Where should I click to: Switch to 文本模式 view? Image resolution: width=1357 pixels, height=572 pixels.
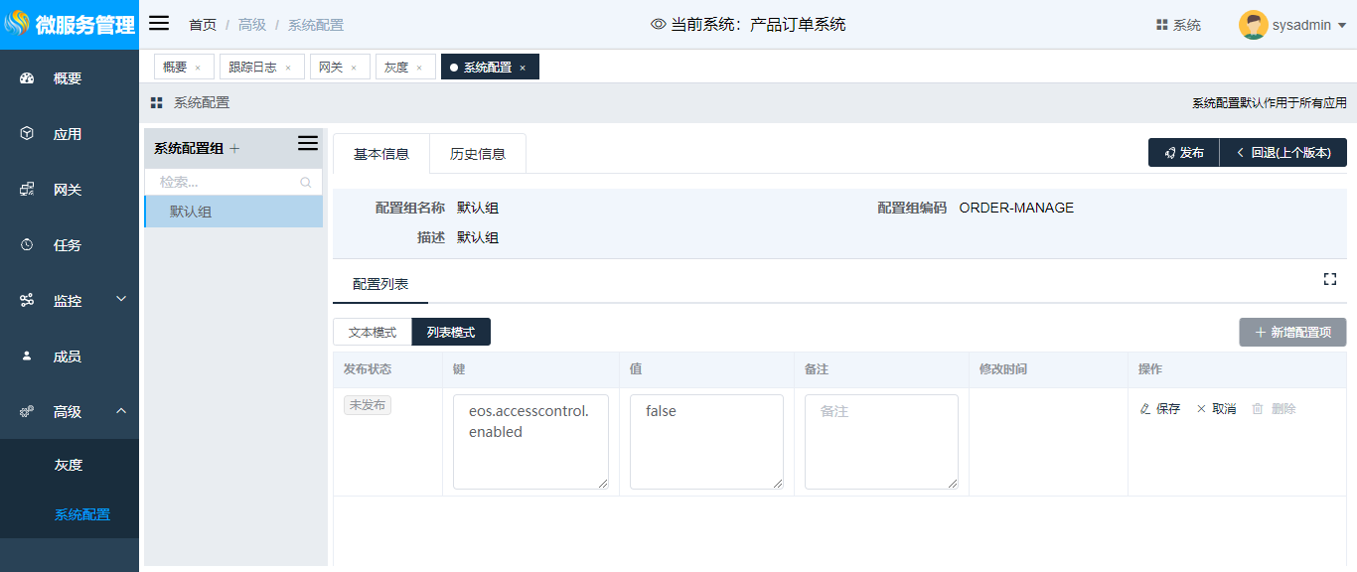(373, 333)
